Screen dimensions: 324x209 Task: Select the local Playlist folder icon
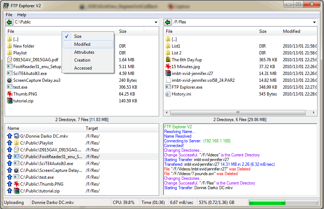click(9, 53)
